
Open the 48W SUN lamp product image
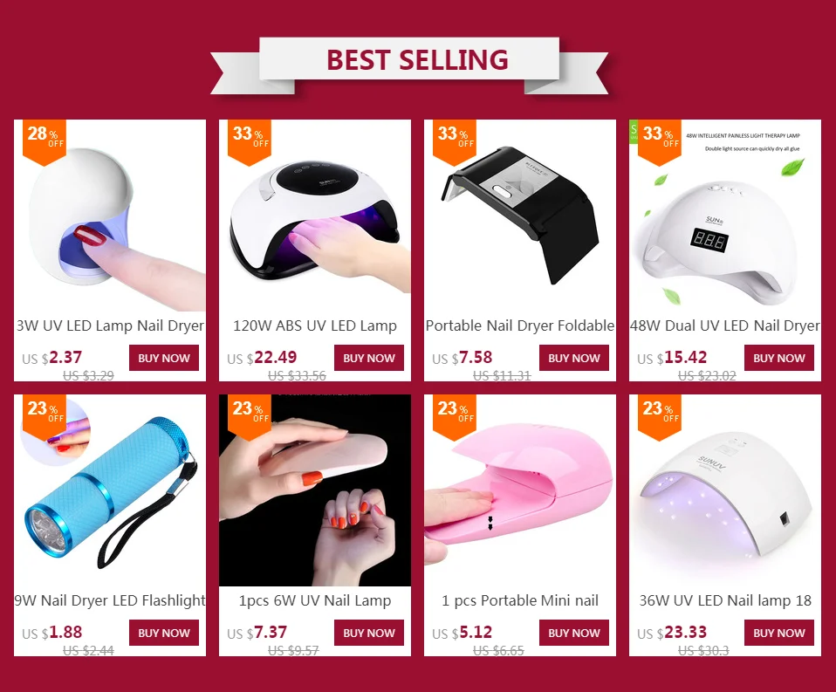(x=725, y=216)
